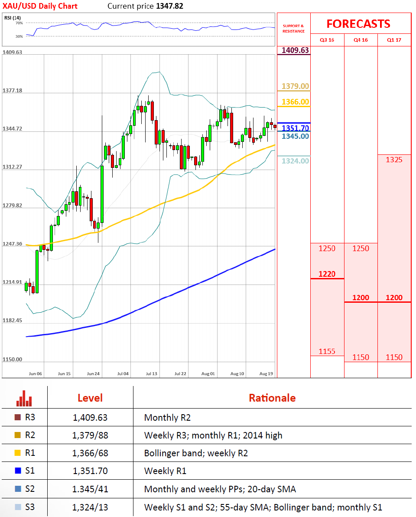Click the 1377.18 price axis label
The image size is (416, 517).
(x=12, y=90)
